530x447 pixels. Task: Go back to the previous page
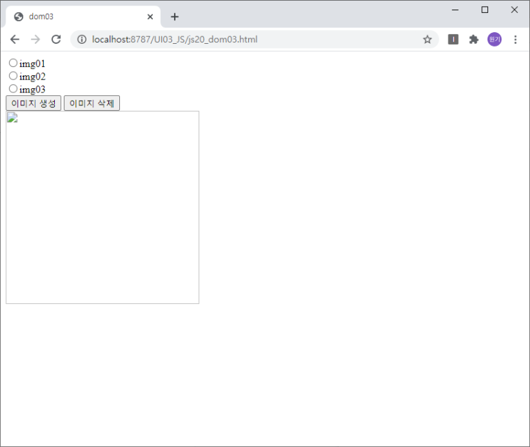click(15, 40)
